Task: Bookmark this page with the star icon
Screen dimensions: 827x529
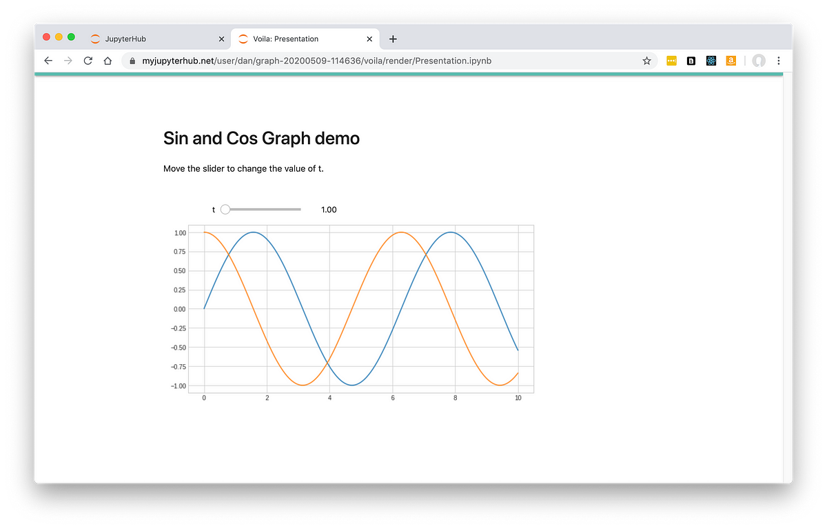Action: [x=646, y=61]
